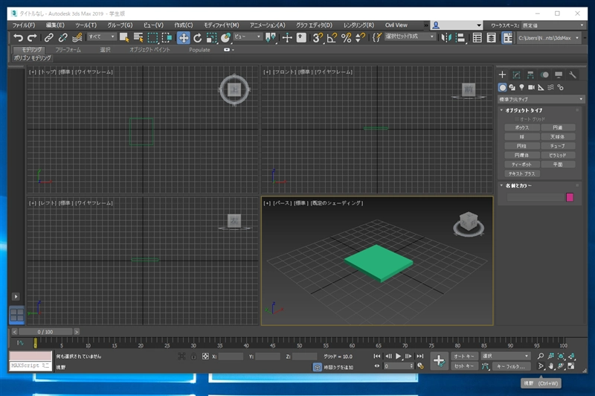Click the 0 / 100 time slider
The height and width of the screenshot is (396, 595).
pos(45,332)
